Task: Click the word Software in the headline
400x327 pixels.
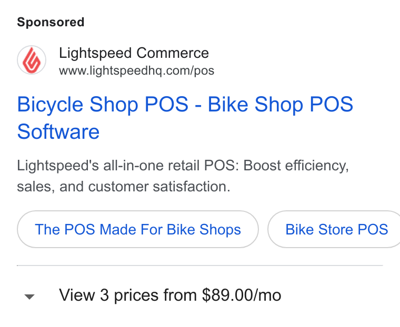Action: pyautogui.click(x=58, y=131)
